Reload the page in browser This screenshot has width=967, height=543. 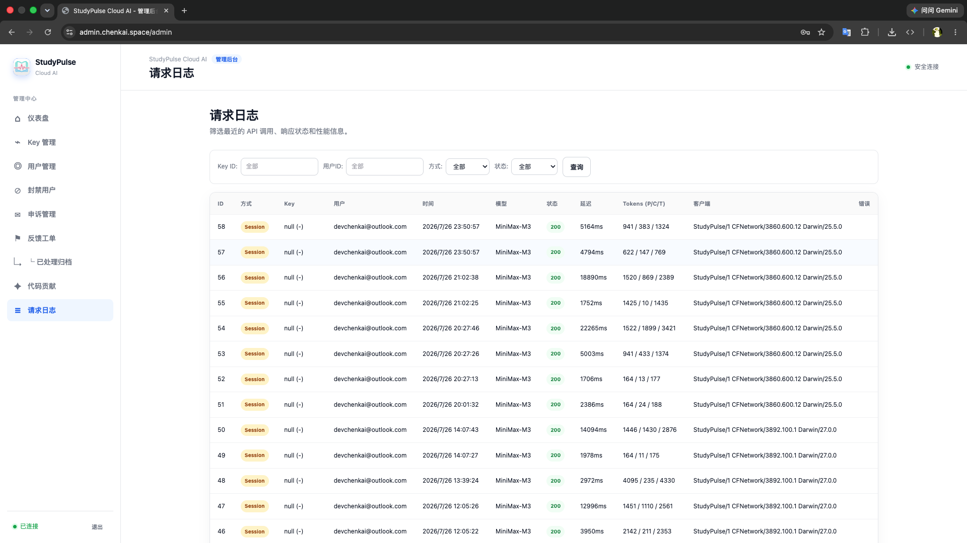(x=48, y=32)
